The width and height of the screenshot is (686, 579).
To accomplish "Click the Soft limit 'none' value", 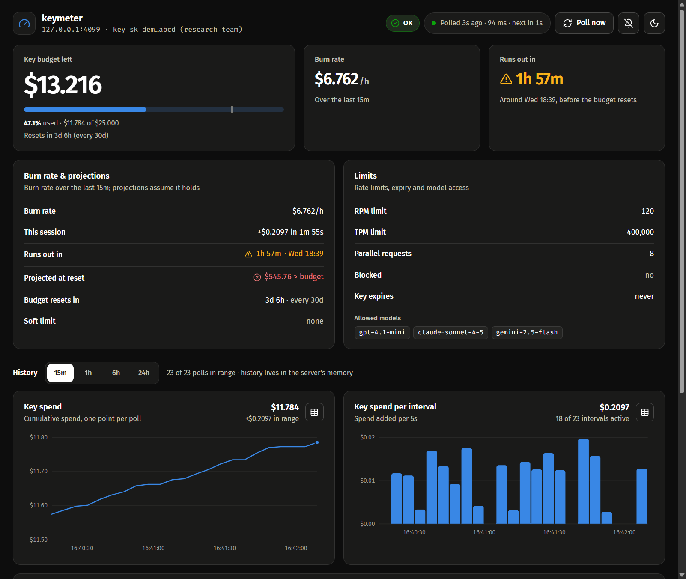I will 315,321.
